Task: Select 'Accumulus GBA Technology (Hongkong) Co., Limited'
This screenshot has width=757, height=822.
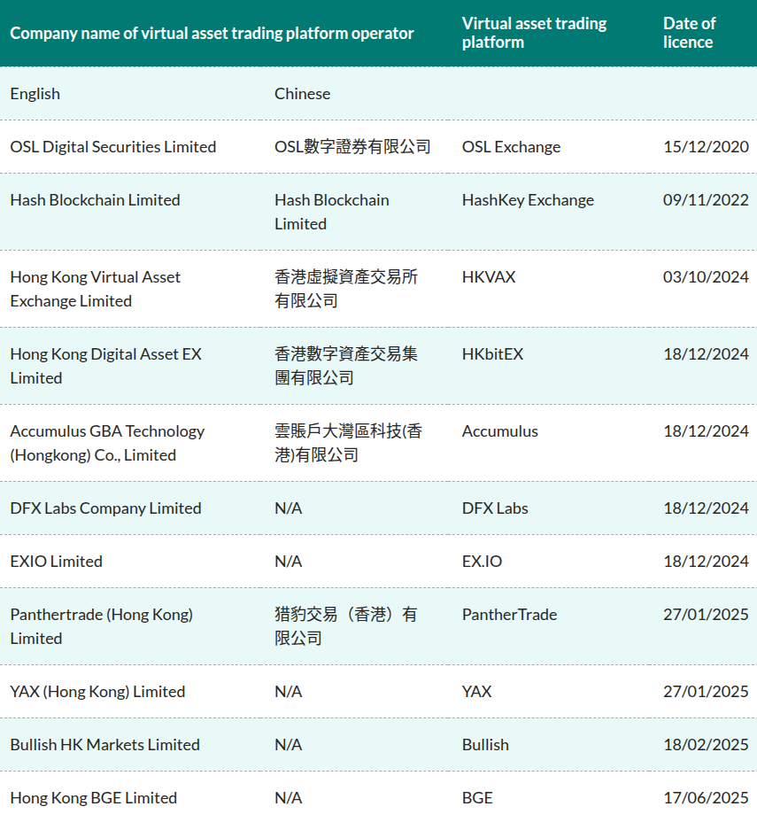Action: pyautogui.click(x=107, y=441)
